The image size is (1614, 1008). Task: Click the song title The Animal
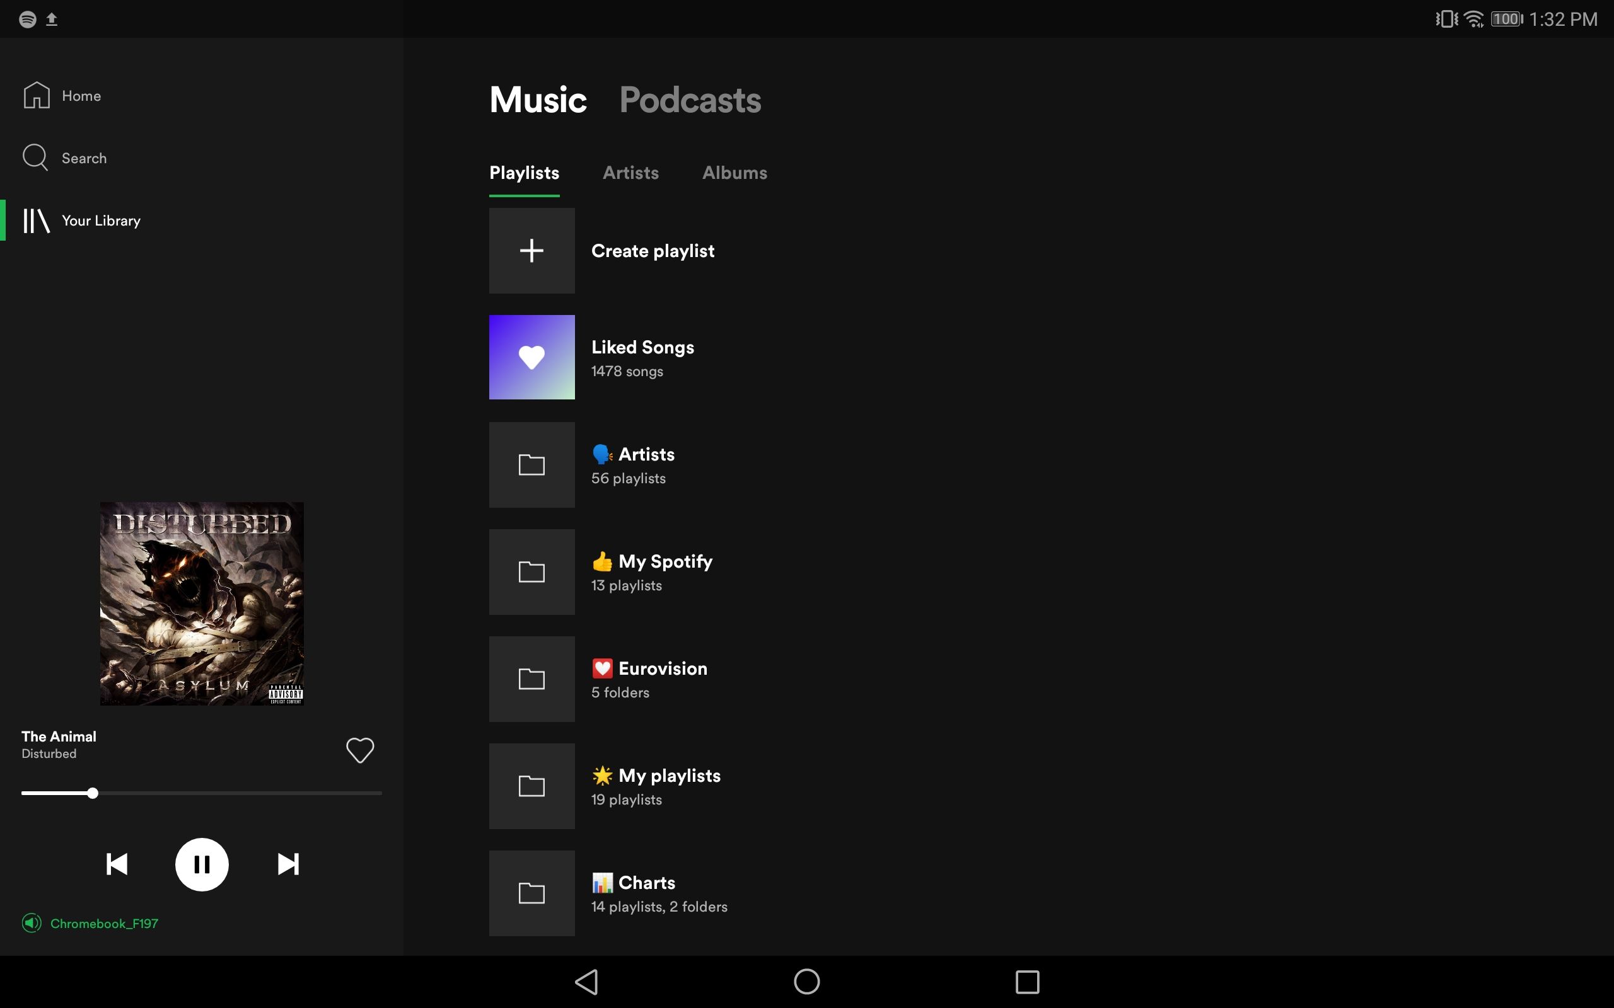59,736
